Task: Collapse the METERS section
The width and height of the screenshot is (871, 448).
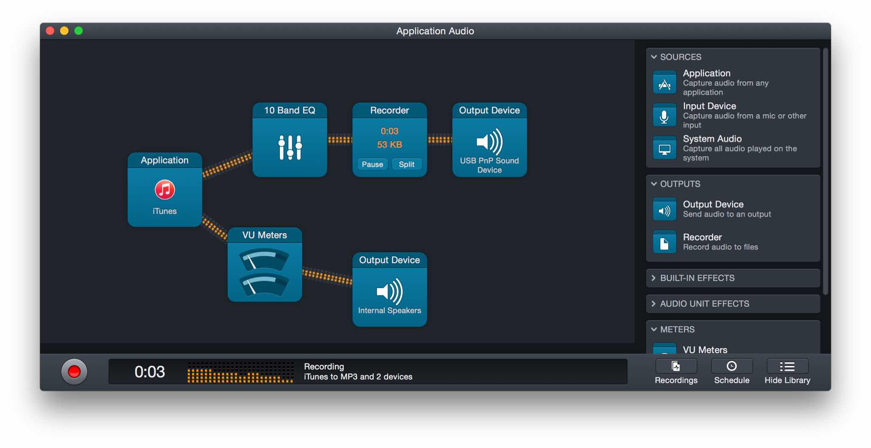Action: click(x=654, y=329)
